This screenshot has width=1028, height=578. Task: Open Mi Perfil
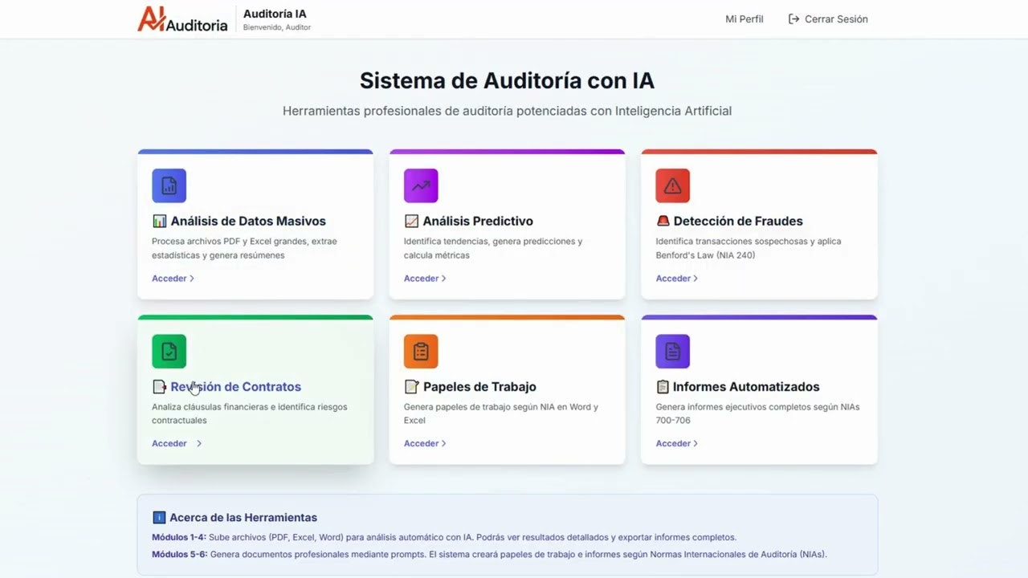pos(744,19)
